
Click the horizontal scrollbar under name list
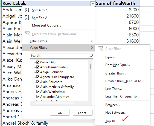54,103
